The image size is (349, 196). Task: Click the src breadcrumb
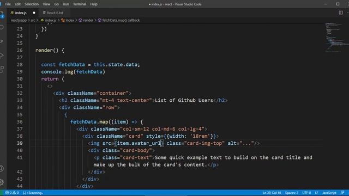coord(33,20)
